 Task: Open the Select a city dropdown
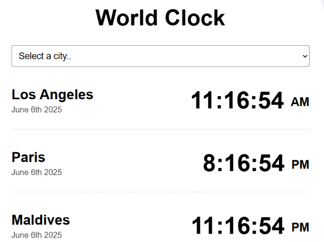[160, 56]
